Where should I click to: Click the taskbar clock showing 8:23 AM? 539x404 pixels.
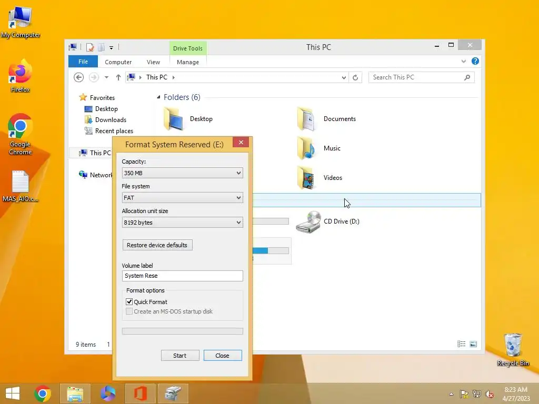(516, 394)
